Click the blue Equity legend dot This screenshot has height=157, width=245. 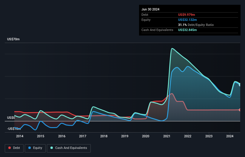(x=30, y=148)
